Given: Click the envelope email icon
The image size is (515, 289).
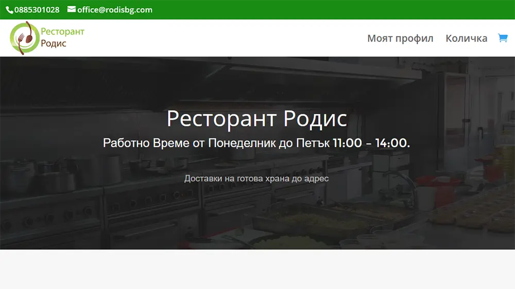Looking at the screenshot, I should coord(71,9).
